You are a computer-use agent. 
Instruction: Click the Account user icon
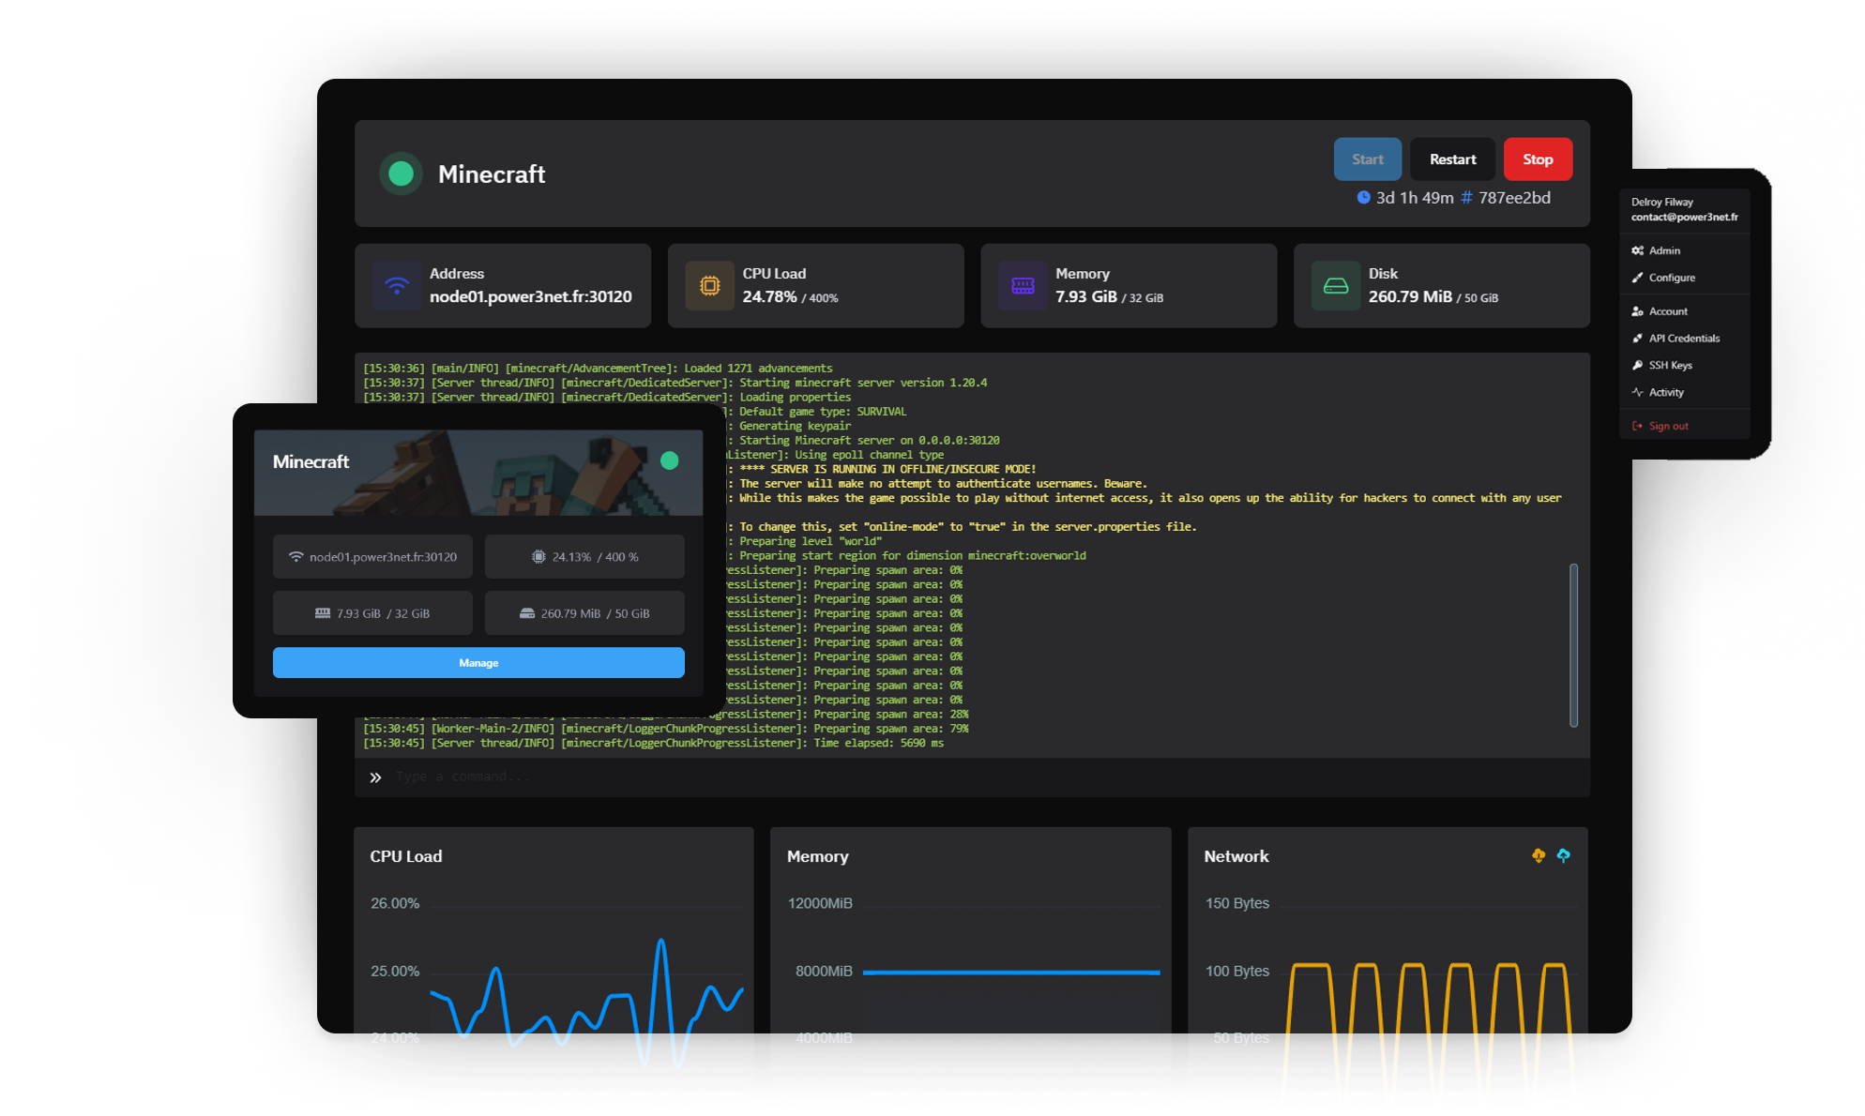pos(1637,311)
